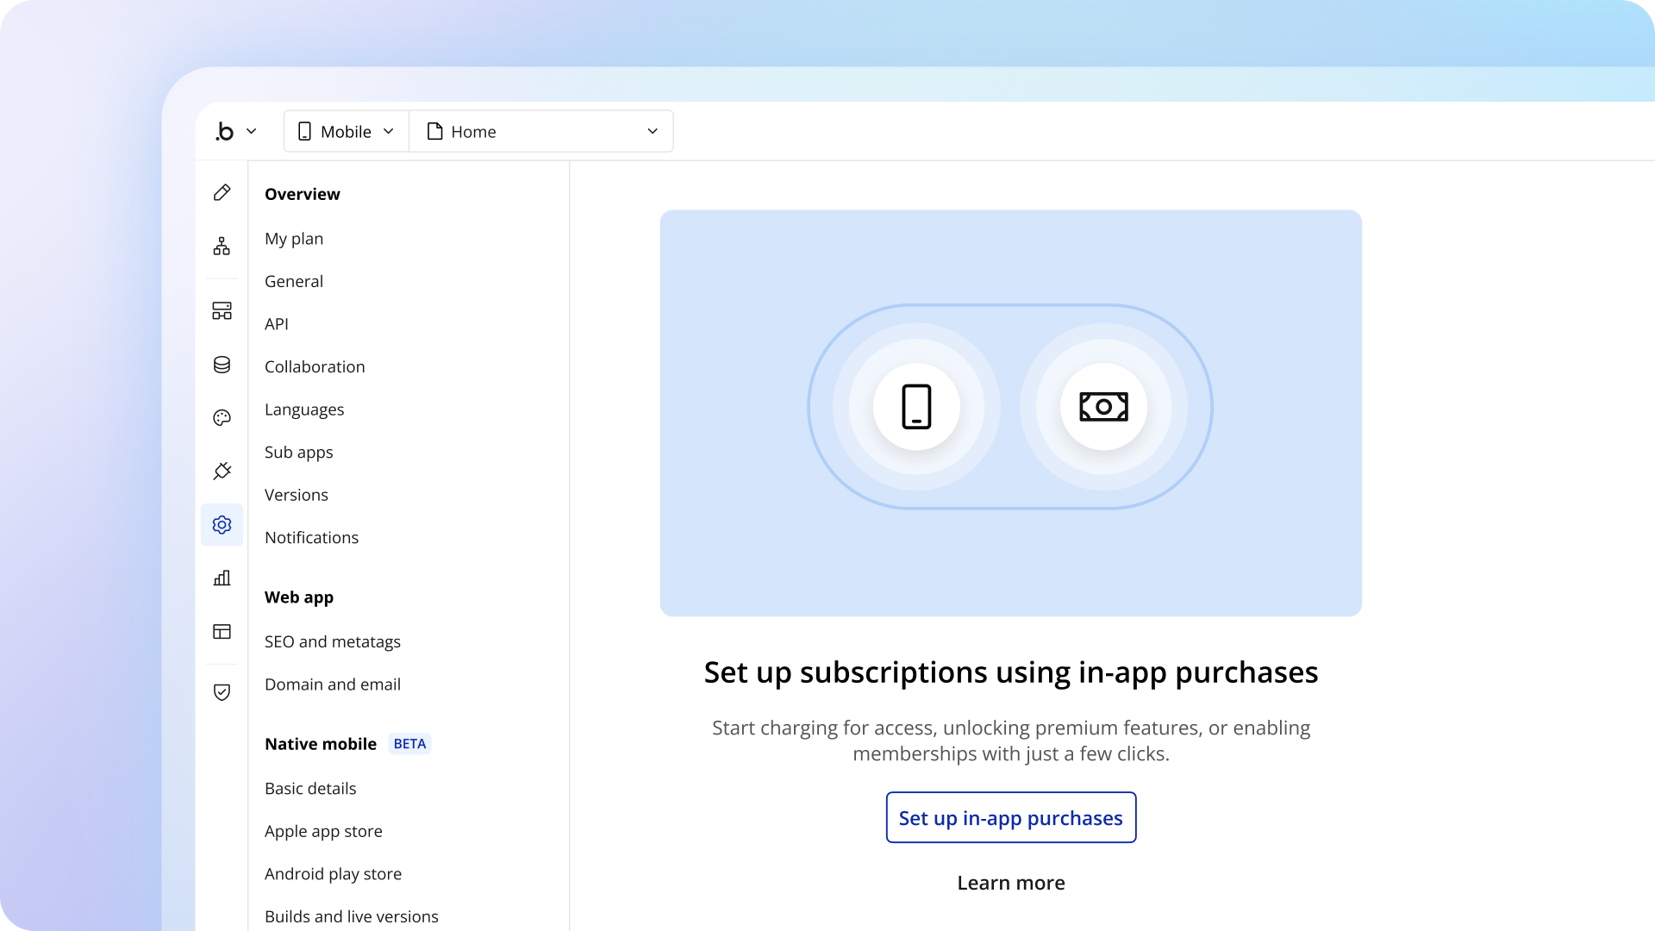
Task: Open the Workflow tab icon
Action: tap(222, 247)
